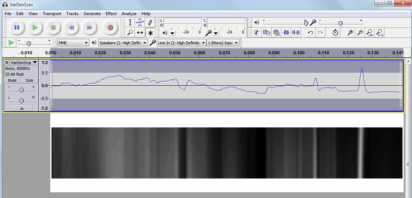Select the Selection (I-beam) tool
Screen dimensions: 412x198
130,23
